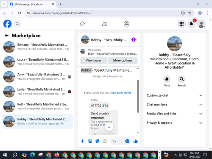Expand Privacy & support section
Screen dimensions: 212x159
(x=174, y=123)
